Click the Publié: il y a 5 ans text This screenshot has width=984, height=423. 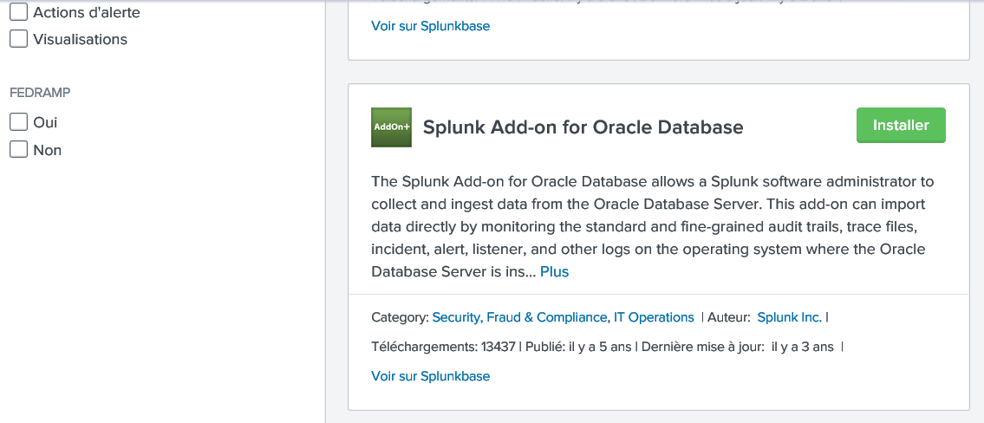pyautogui.click(x=578, y=347)
